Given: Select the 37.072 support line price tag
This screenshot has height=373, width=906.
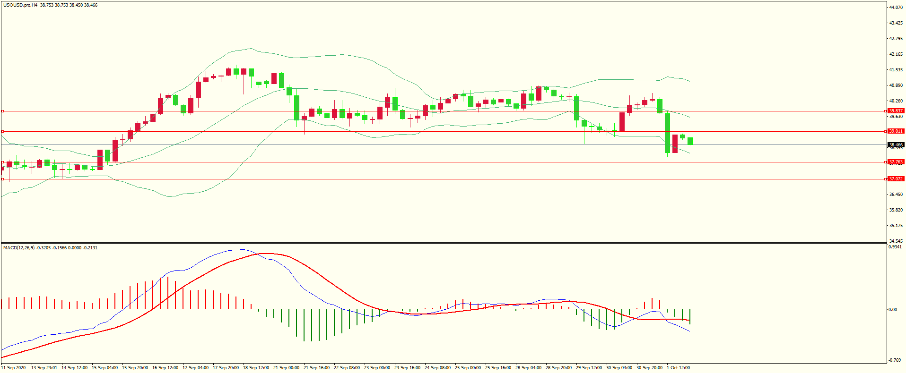Looking at the screenshot, I should pyautogui.click(x=896, y=179).
